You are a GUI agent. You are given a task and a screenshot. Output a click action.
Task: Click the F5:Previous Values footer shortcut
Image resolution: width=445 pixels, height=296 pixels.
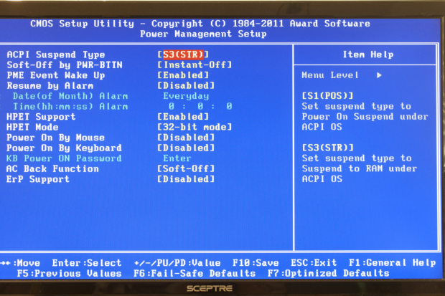(69, 273)
